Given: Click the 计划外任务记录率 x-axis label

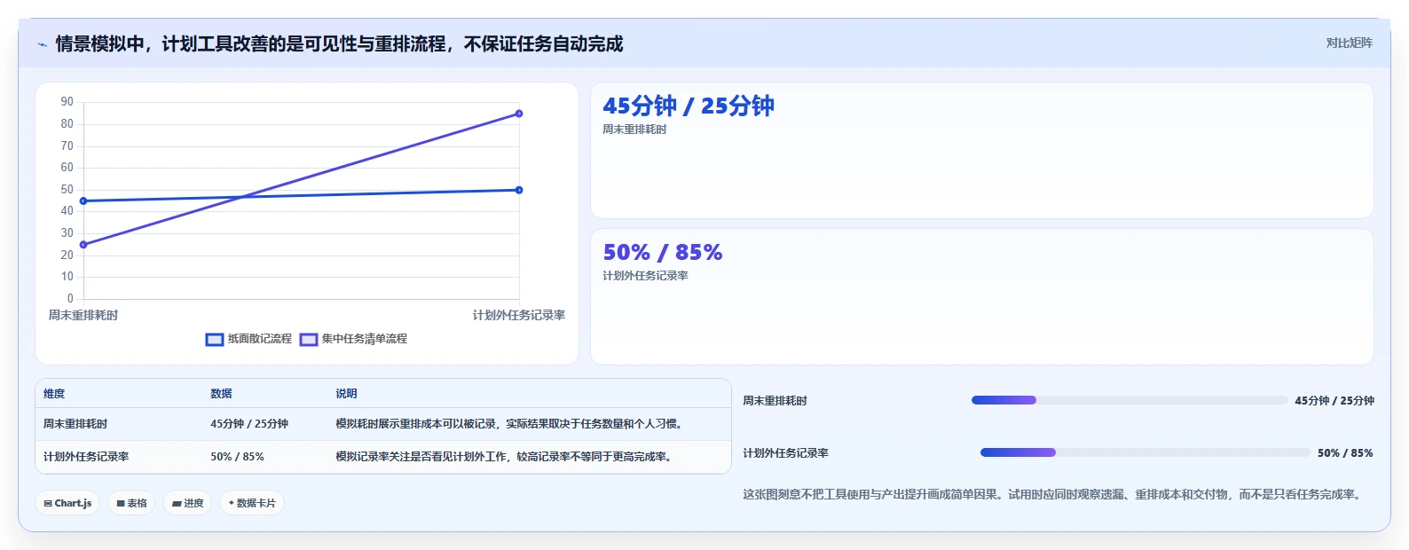Looking at the screenshot, I should tap(519, 315).
